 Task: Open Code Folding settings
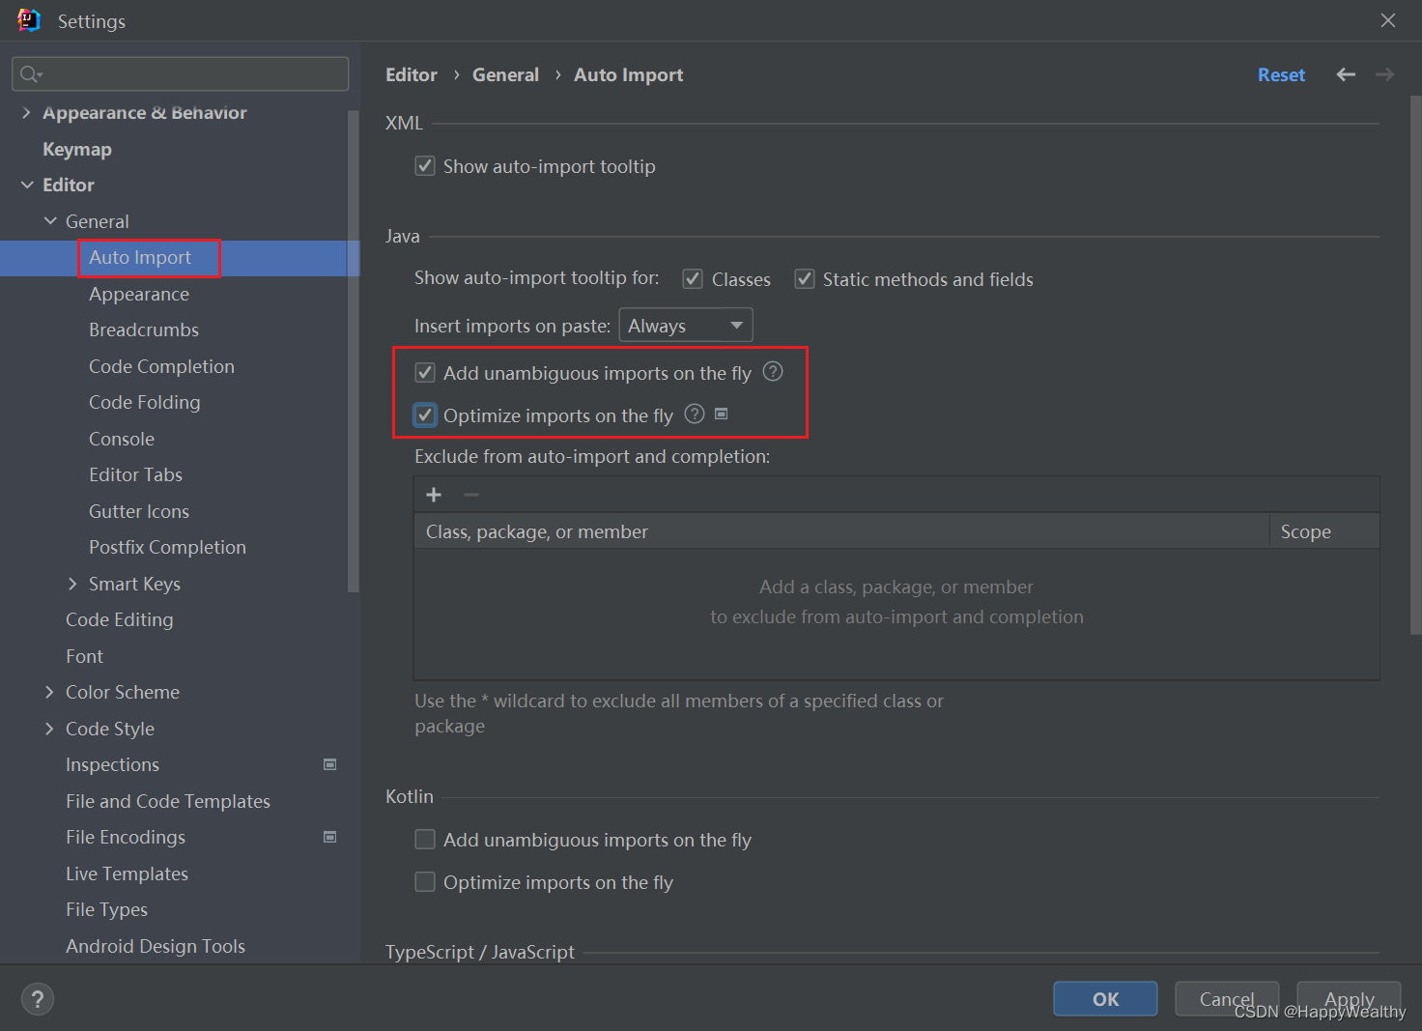coord(145,402)
